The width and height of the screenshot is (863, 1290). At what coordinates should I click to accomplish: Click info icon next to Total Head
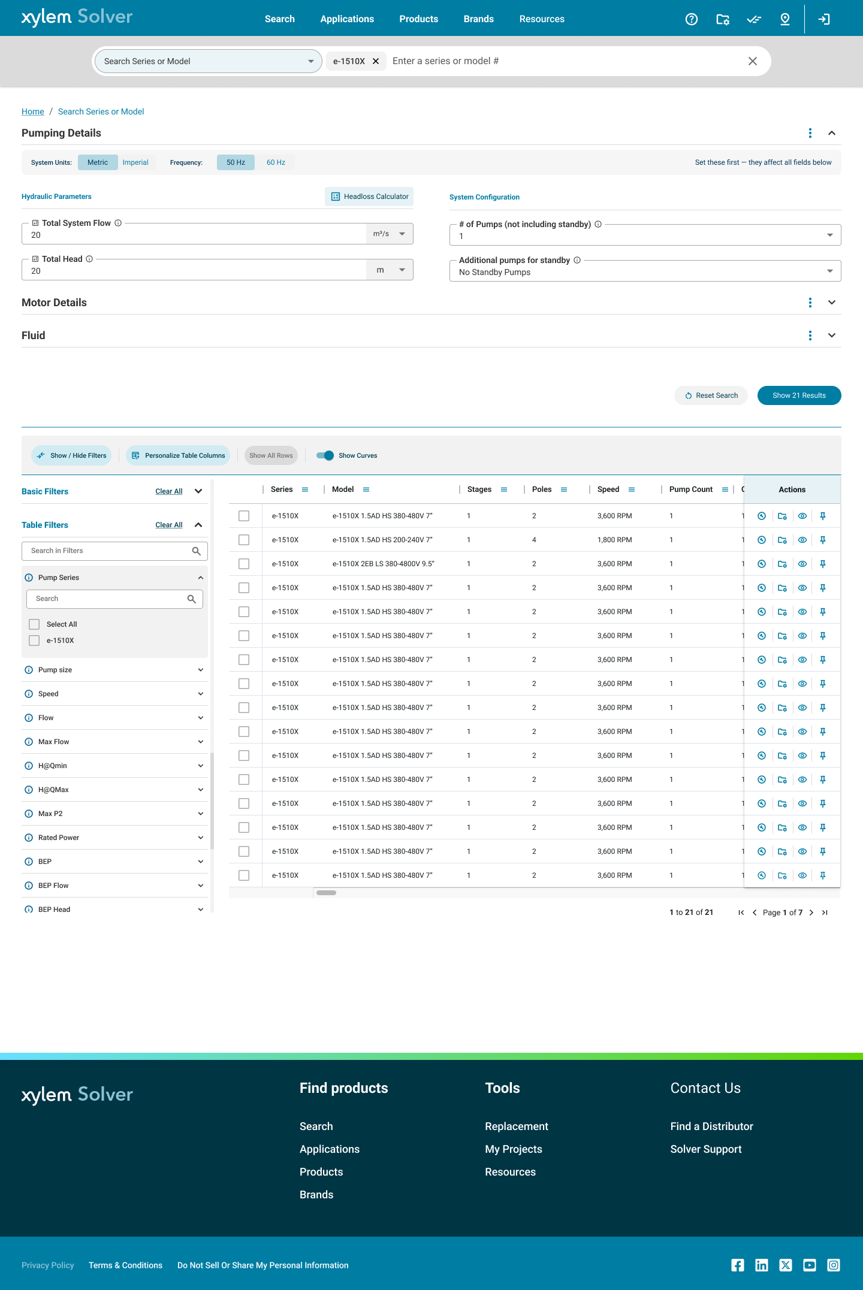tap(89, 259)
